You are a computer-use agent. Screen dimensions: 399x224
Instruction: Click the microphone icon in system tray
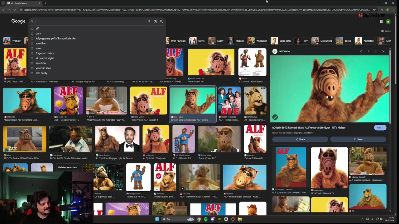(x=372, y=219)
